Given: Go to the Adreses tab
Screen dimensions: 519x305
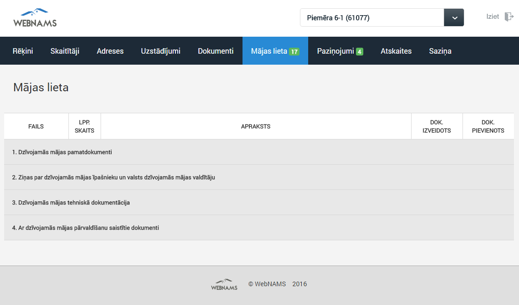Looking at the screenshot, I should (110, 51).
